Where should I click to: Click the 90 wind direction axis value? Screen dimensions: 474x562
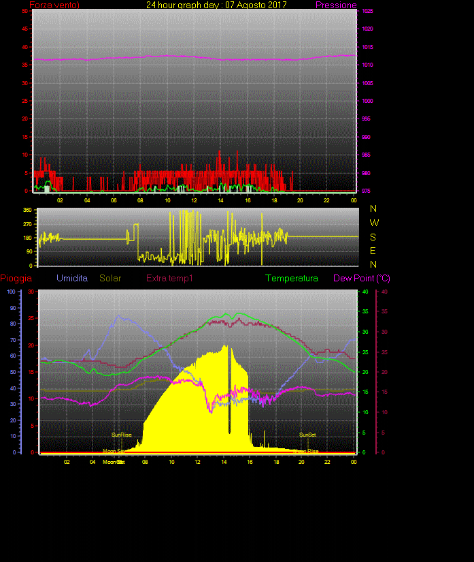[x=29, y=251]
